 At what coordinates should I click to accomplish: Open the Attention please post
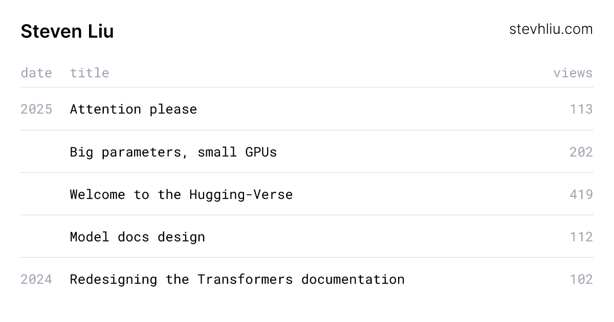coord(133,109)
